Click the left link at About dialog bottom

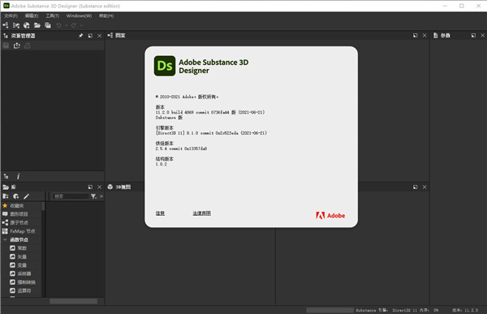pyautogui.click(x=160, y=213)
